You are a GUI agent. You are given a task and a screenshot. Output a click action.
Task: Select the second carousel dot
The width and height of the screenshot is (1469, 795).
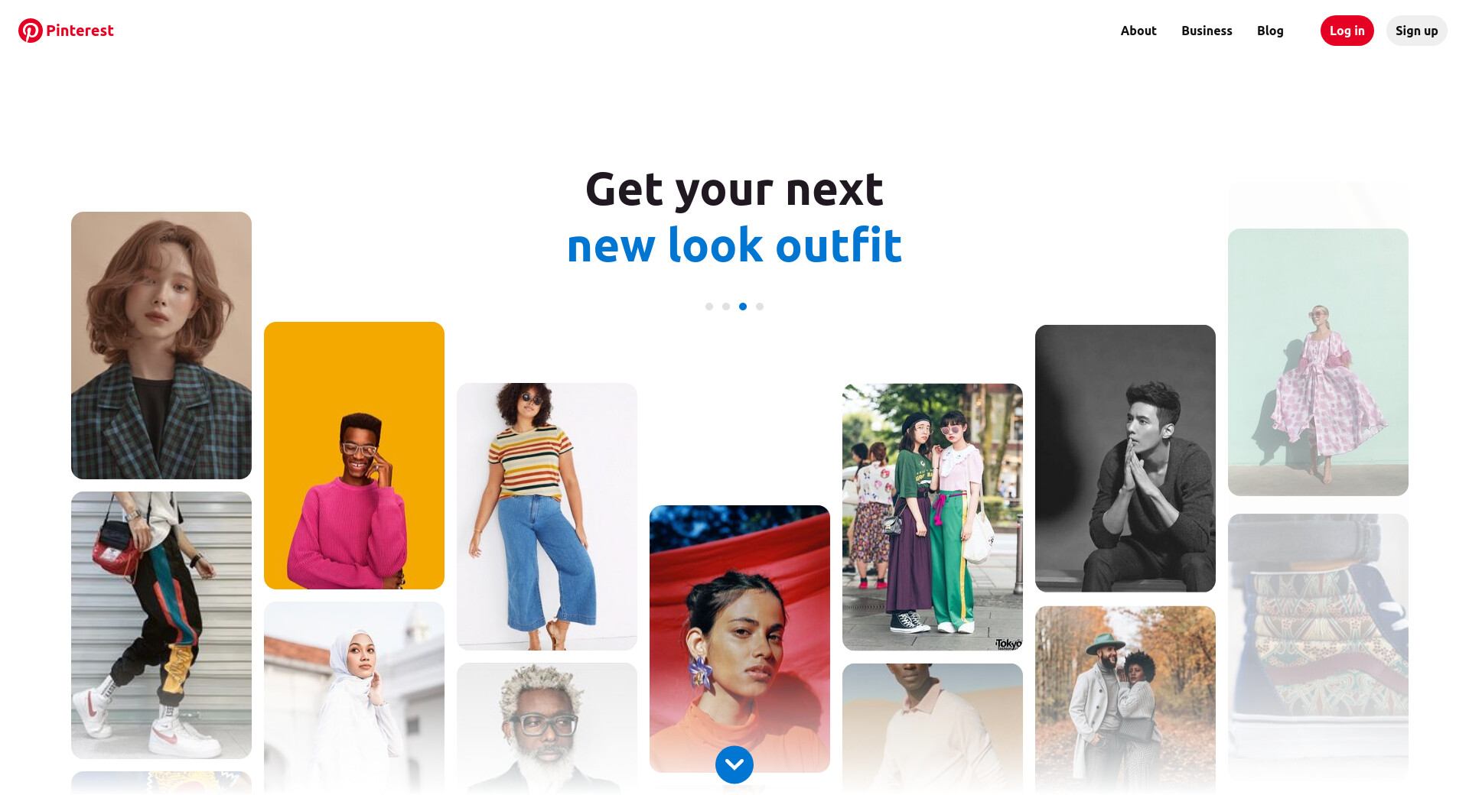pyautogui.click(x=726, y=307)
